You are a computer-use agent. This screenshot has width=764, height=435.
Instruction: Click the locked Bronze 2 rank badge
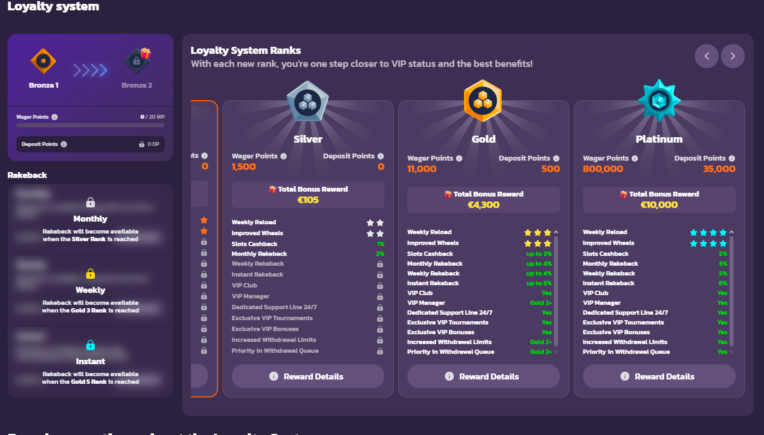[x=136, y=61]
